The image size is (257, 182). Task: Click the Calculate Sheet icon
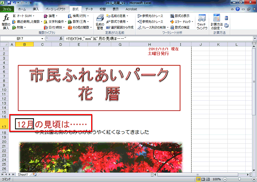tap(227, 26)
